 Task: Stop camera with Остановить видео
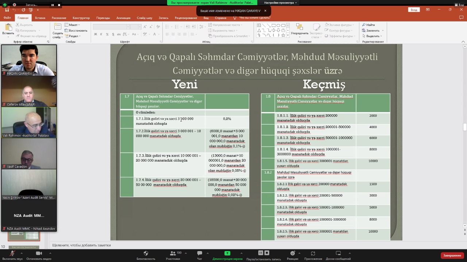tap(39, 254)
